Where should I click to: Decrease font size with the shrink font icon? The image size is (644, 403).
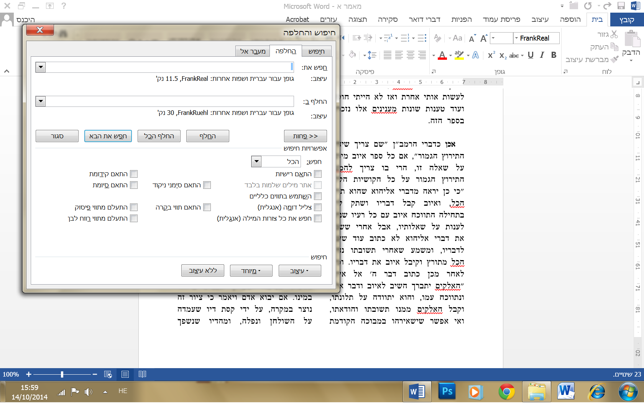pyautogui.click(x=472, y=38)
